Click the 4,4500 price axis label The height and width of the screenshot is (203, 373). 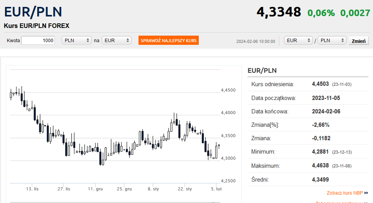coord(228,90)
